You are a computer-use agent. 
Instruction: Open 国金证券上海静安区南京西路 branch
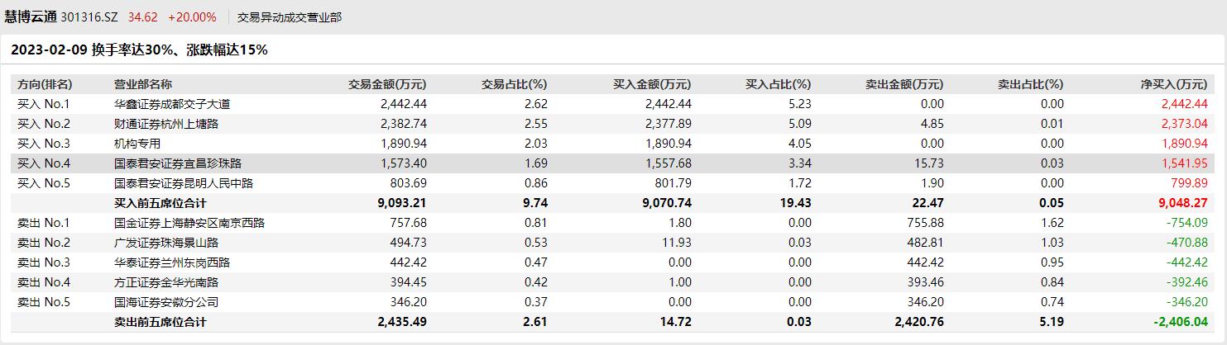(x=189, y=223)
